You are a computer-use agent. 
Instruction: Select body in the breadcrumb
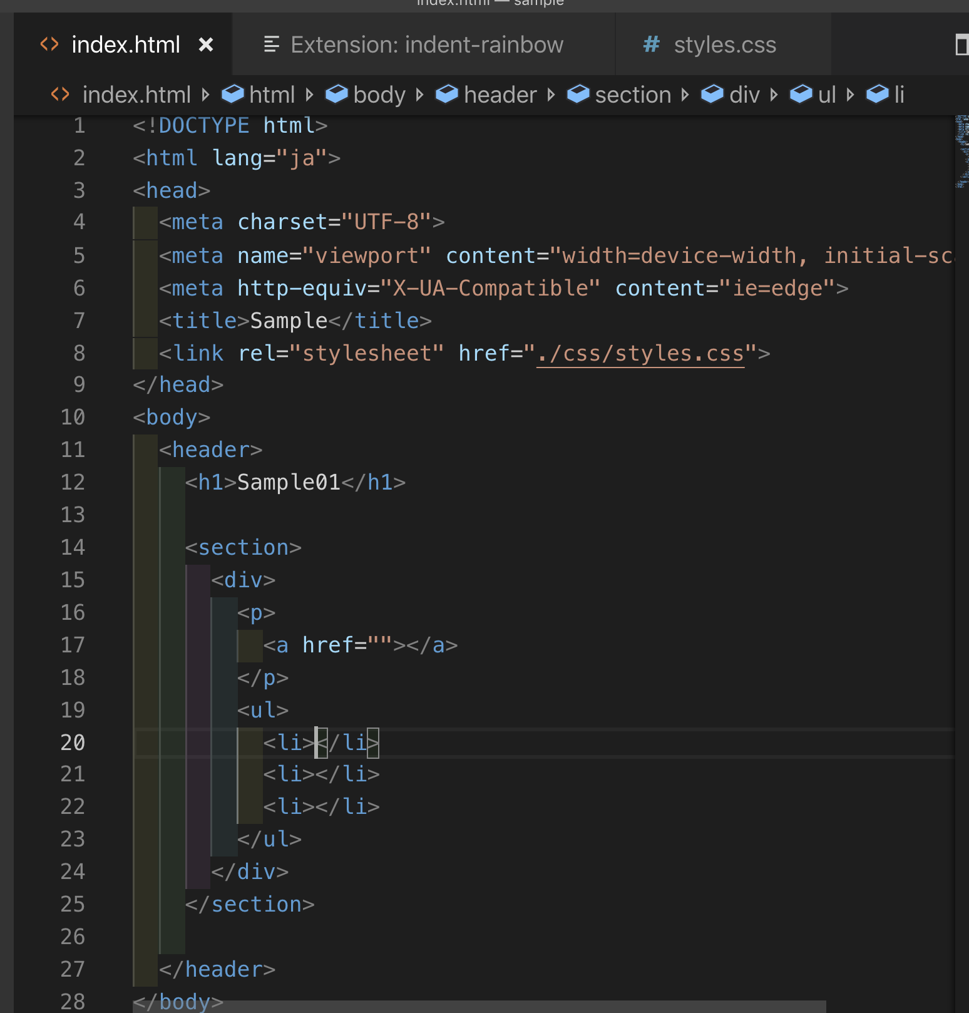point(379,95)
